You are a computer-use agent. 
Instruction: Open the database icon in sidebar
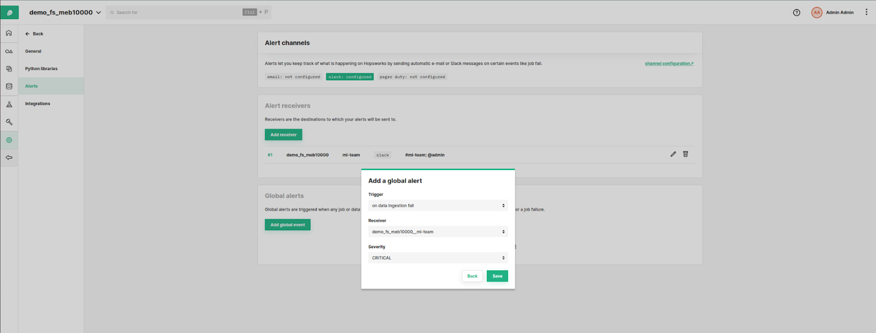pos(9,86)
